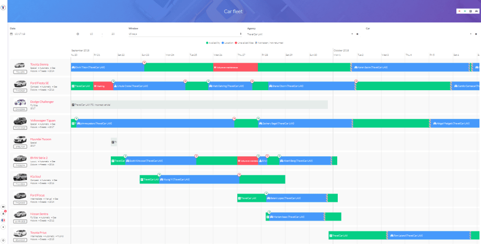Expand the Car dropdown arrow
The image size is (481, 244).
[471, 34]
